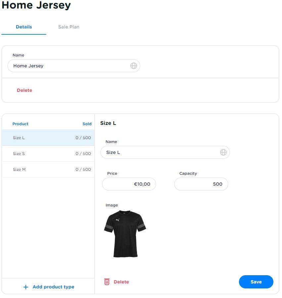
Task: Open the Details tab
Action: (24, 27)
